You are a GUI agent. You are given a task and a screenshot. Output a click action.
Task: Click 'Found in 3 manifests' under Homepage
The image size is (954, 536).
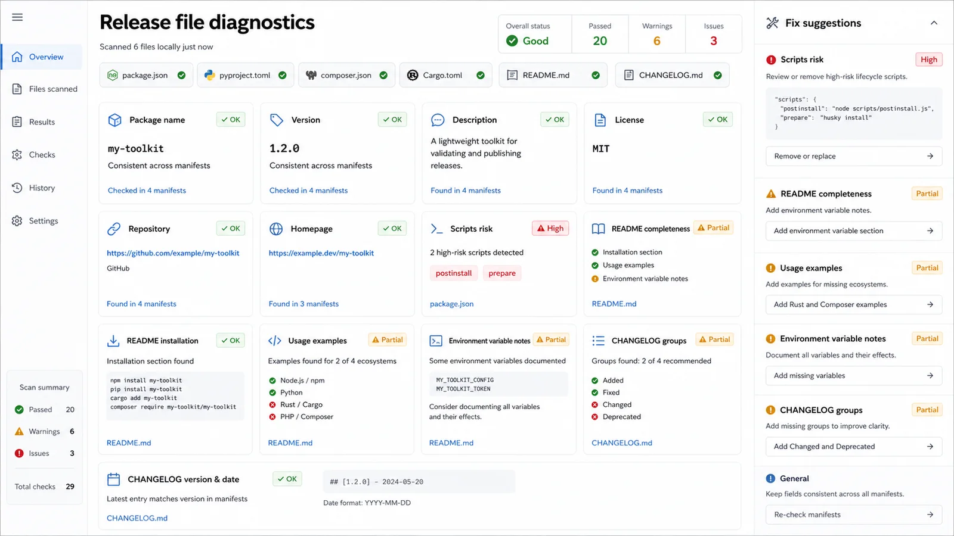coord(303,304)
